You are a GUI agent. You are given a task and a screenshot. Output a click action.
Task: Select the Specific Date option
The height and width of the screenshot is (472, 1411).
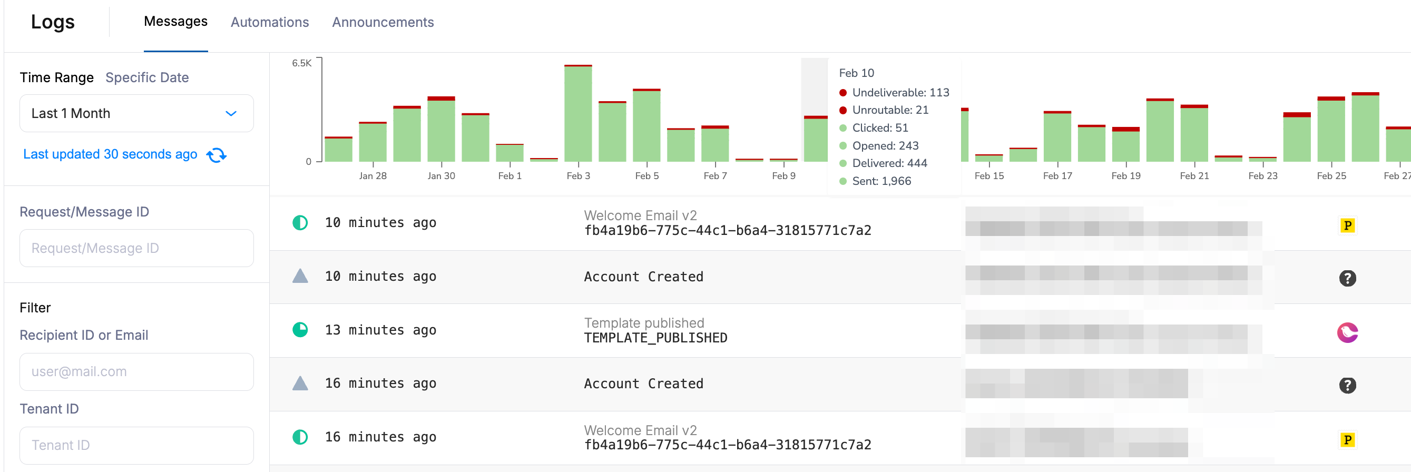tap(147, 78)
